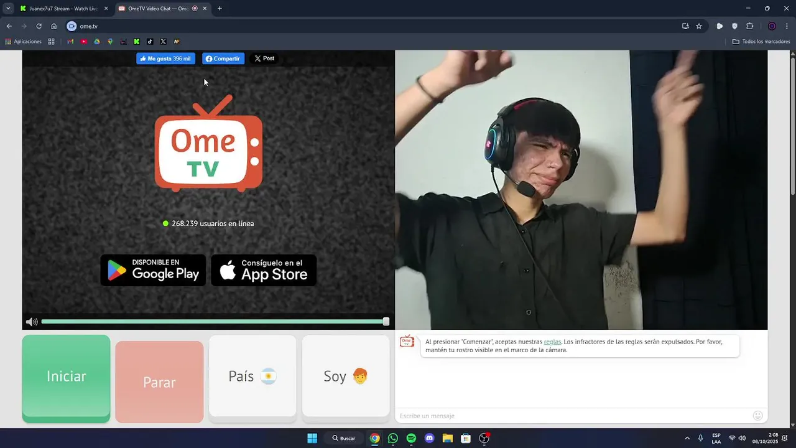Click the Facebook Compartir button
Viewport: 796px width, 448px height.
point(223,58)
